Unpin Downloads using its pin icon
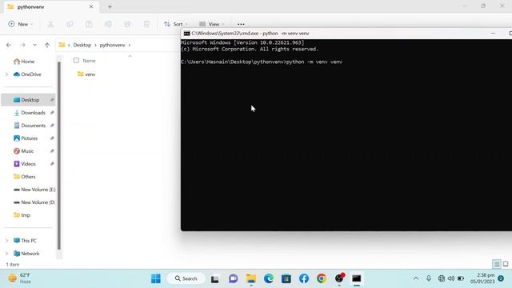 [52, 113]
